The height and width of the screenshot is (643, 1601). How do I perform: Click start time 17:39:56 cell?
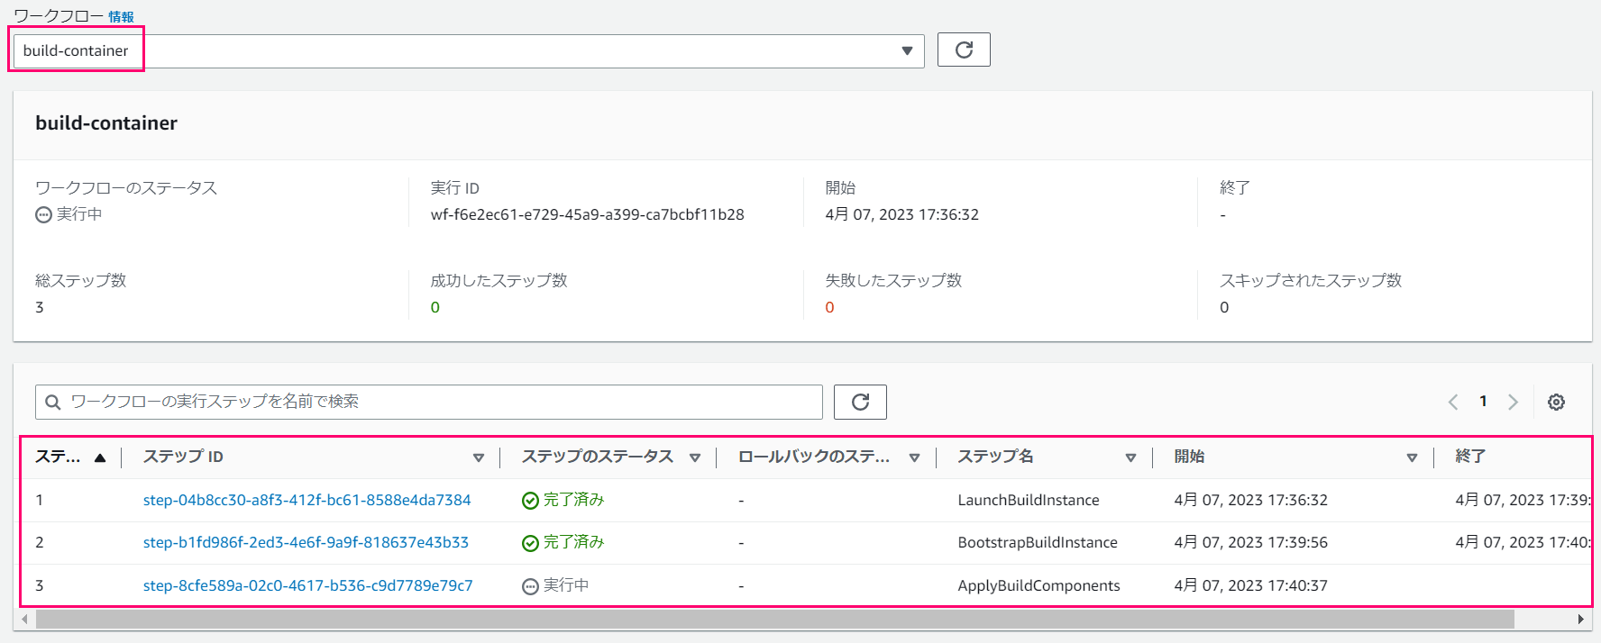1250,542
